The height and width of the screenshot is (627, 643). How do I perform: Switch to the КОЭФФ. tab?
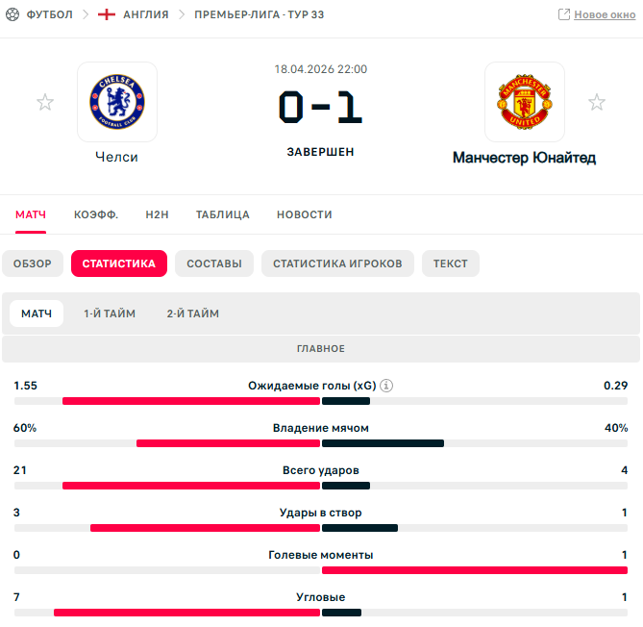96,214
